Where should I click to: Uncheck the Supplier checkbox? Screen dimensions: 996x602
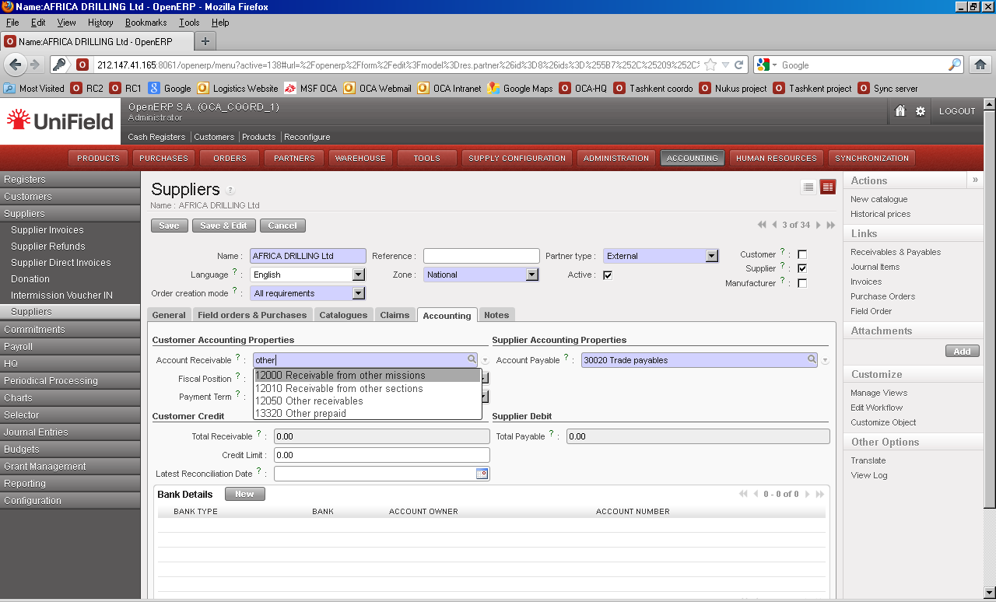pyautogui.click(x=802, y=268)
